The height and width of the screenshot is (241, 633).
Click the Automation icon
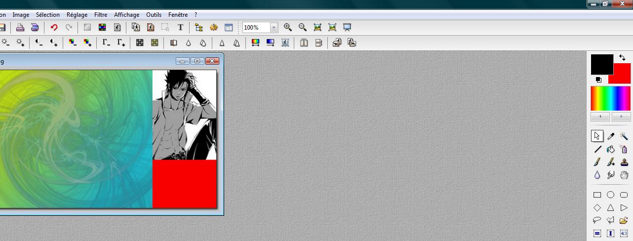(x=214, y=28)
